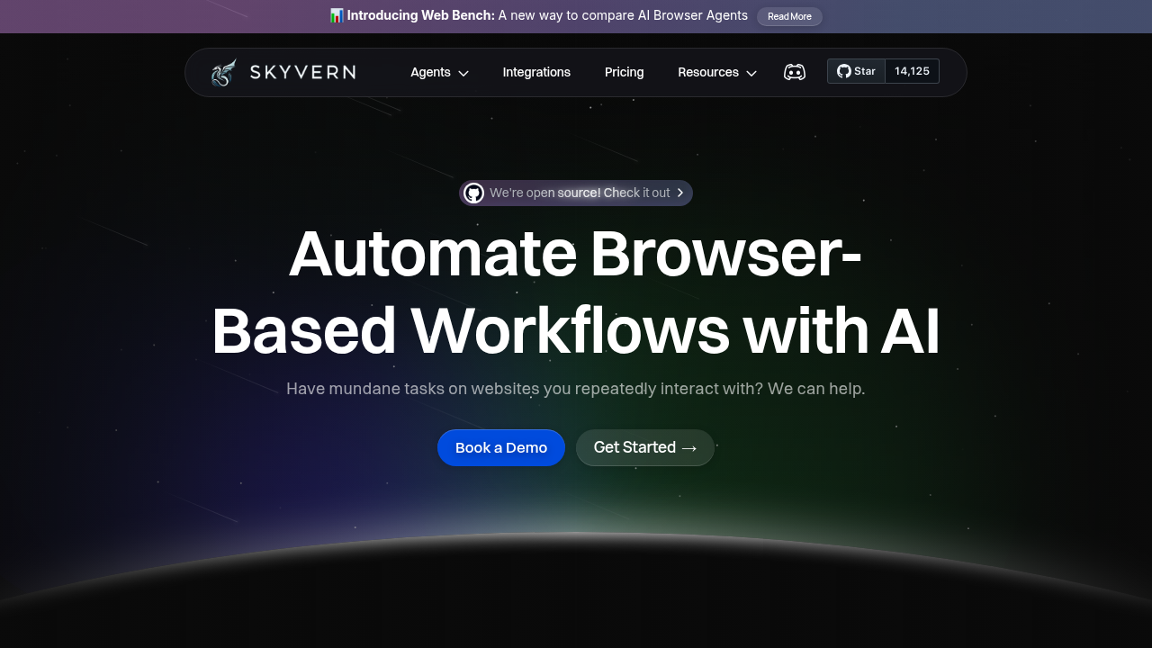Click the chevron arrow on open source pill
The image size is (1152, 648).
coord(680,193)
